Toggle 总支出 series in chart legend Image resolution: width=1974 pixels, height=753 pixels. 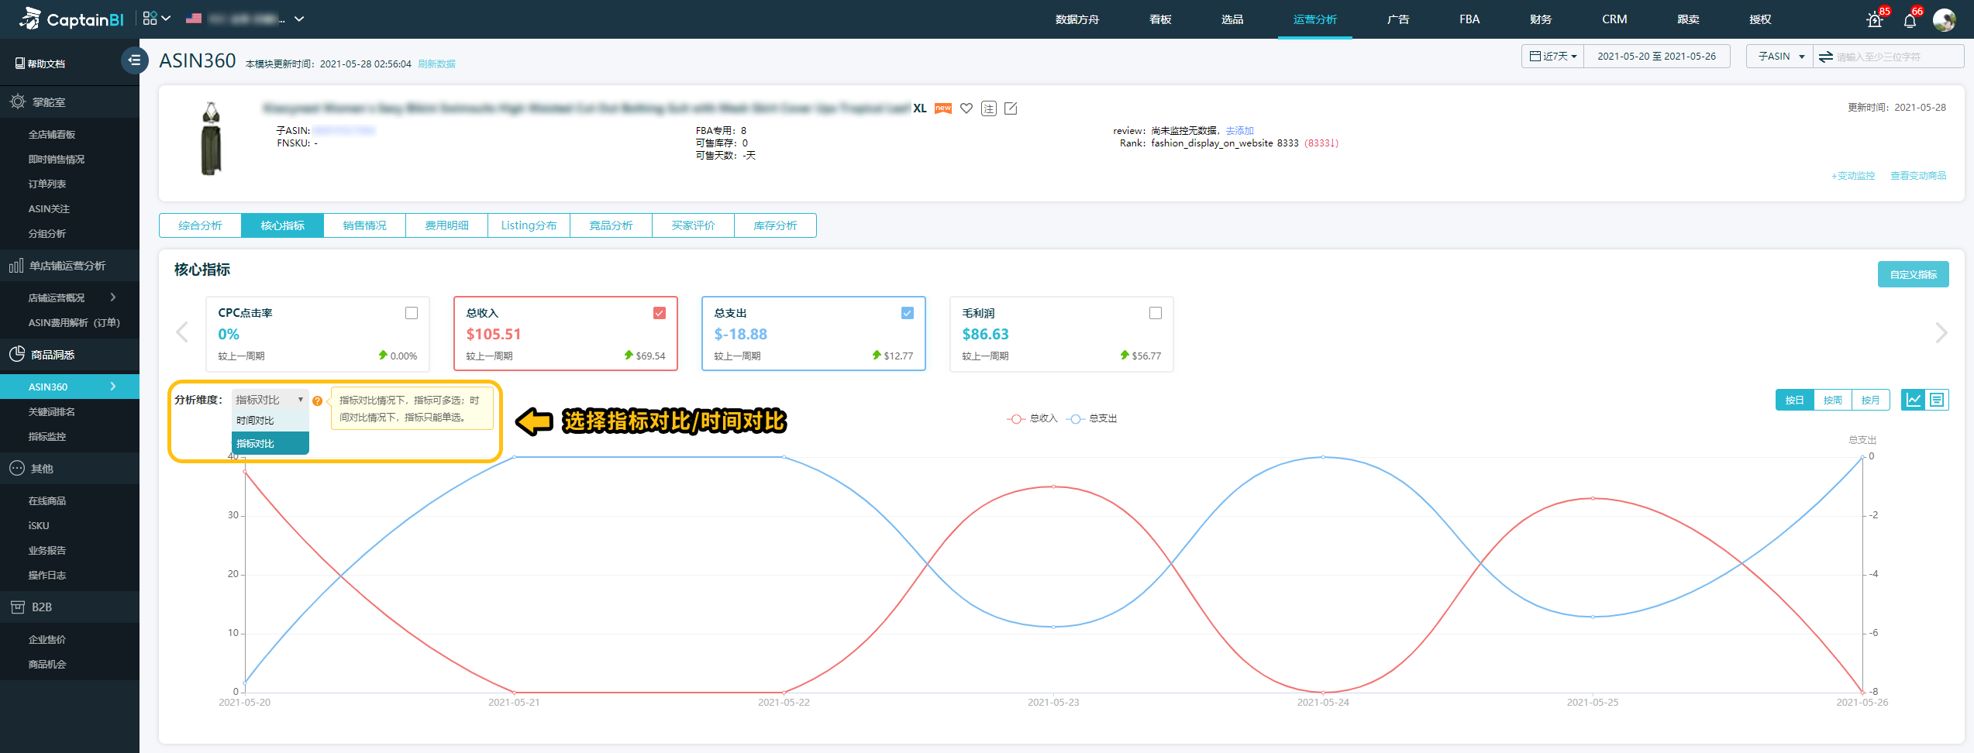(x=1092, y=418)
